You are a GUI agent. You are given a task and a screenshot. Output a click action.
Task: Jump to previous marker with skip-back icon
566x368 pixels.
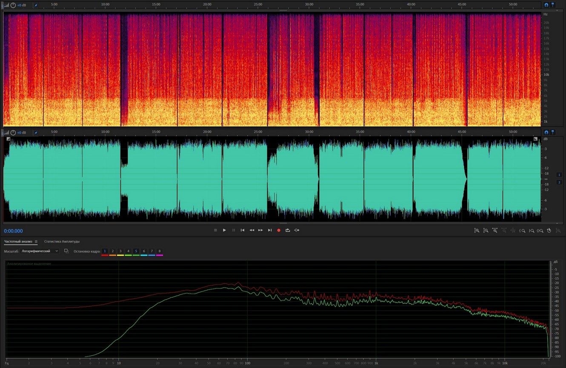(x=243, y=230)
